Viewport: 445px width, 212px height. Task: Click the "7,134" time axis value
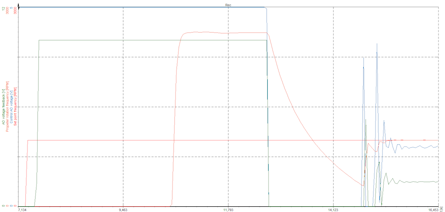pyautogui.click(x=23, y=210)
